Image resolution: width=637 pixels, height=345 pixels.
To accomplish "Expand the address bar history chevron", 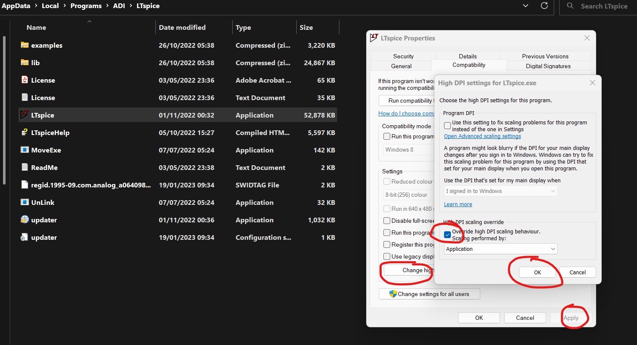I will pyautogui.click(x=525, y=6).
